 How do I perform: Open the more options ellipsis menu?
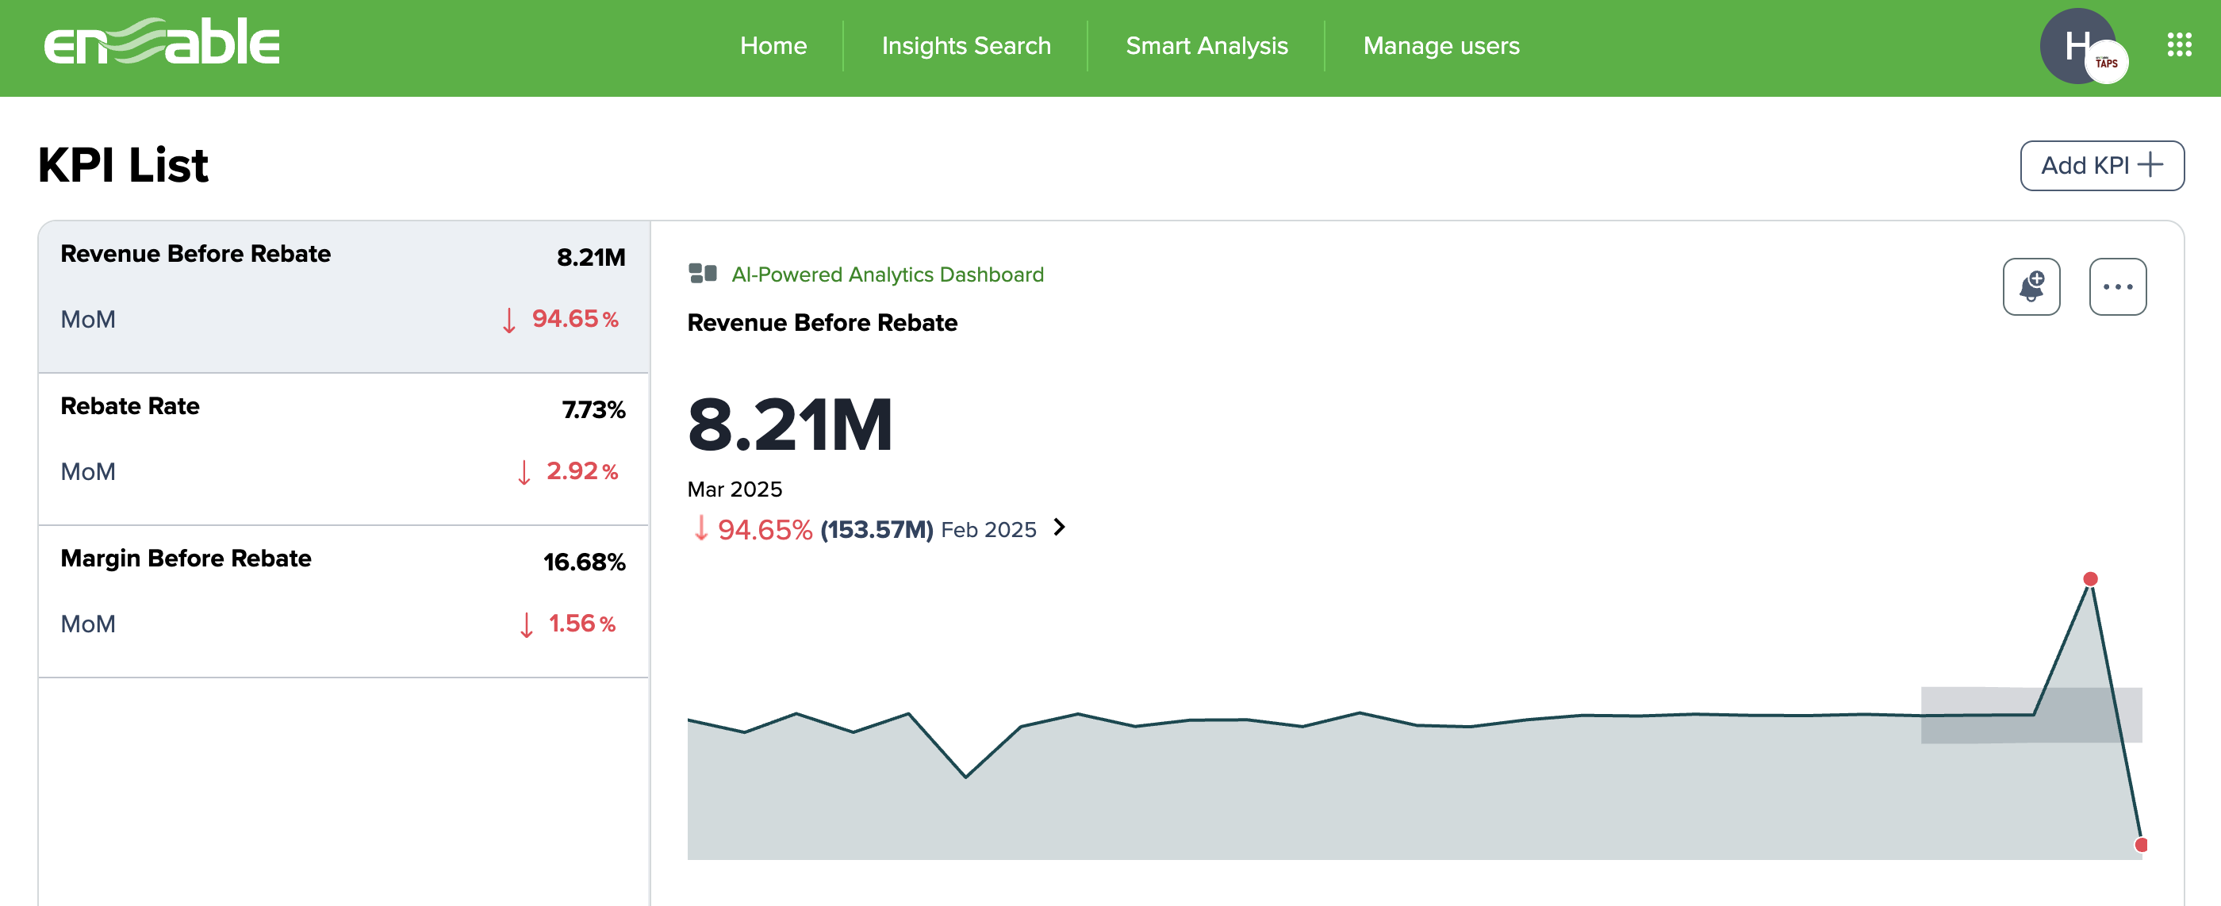click(x=2118, y=286)
